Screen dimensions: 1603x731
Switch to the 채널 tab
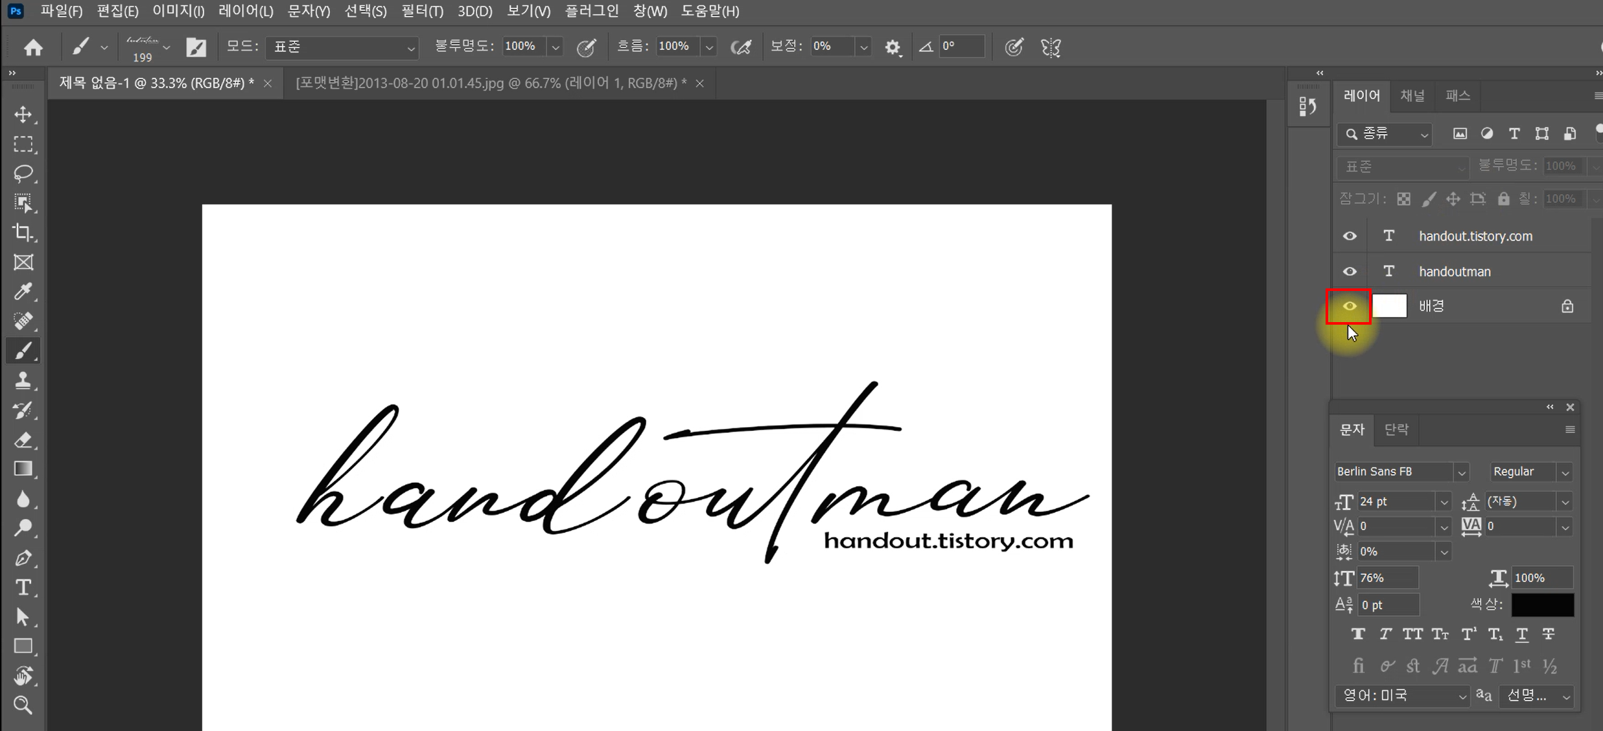click(1412, 96)
